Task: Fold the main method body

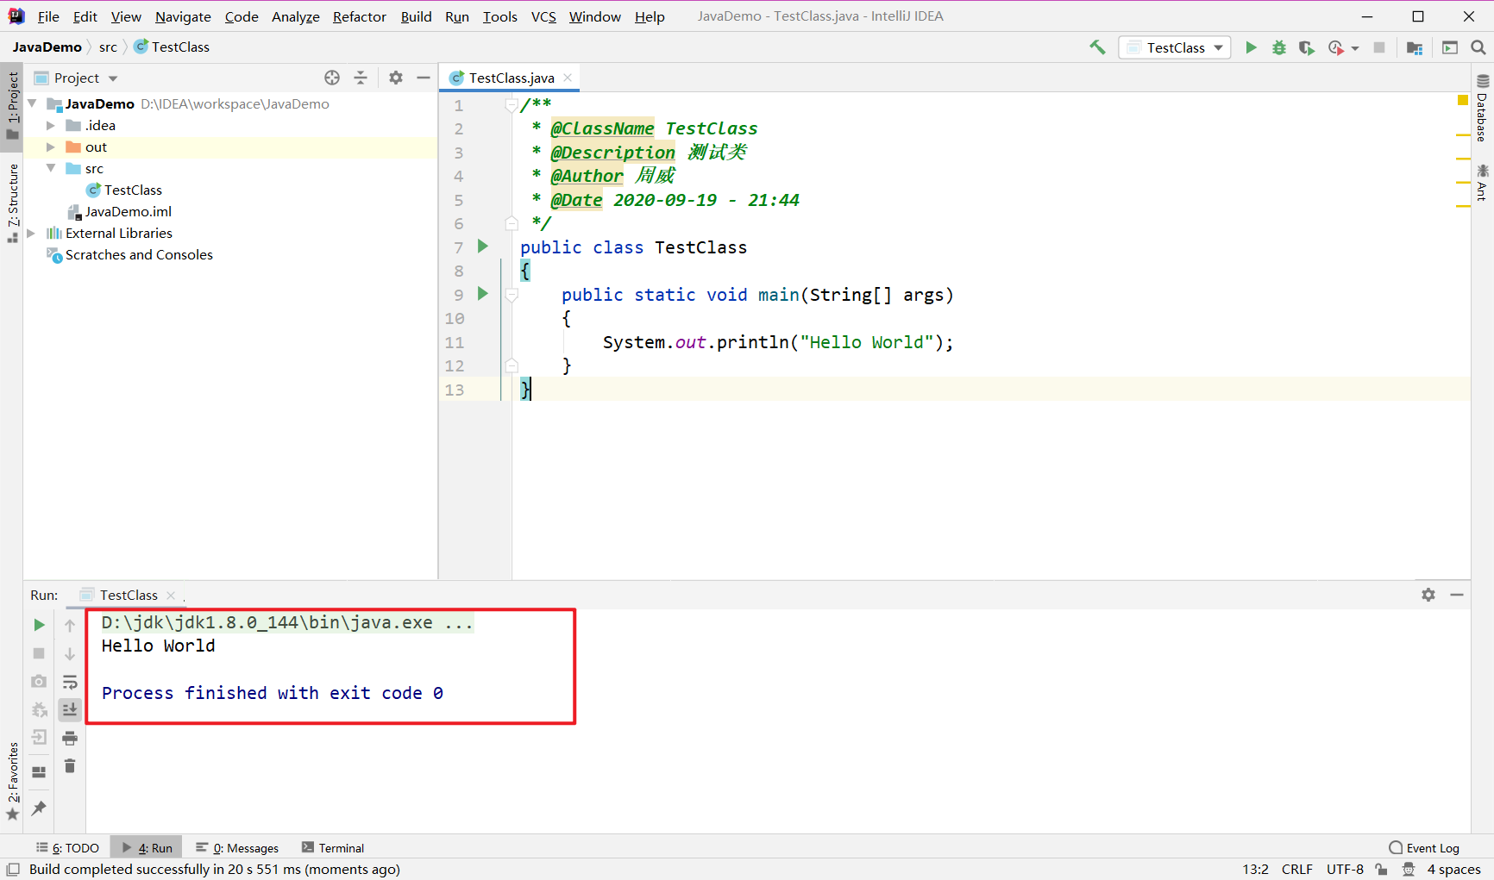Action: click(512, 295)
